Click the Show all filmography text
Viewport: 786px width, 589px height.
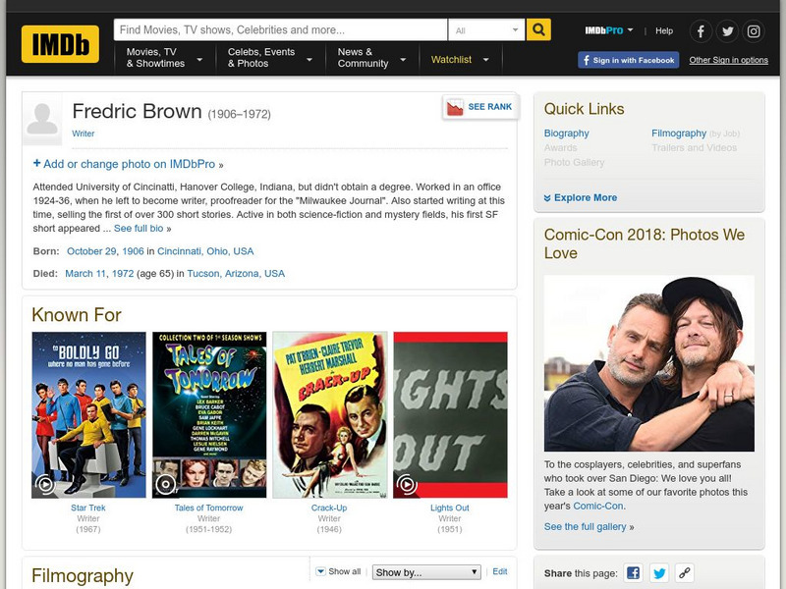coord(345,571)
